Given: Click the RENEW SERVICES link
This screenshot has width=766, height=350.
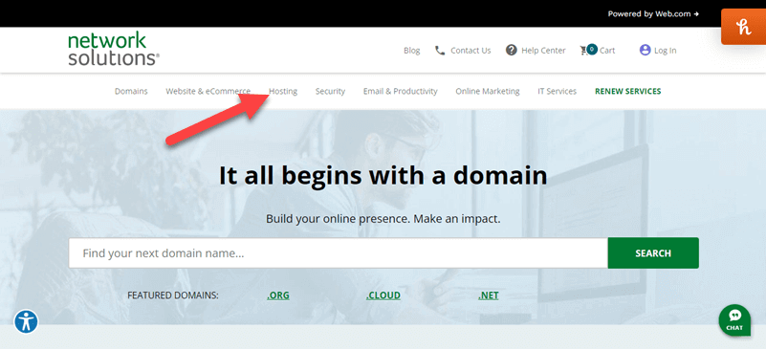Looking at the screenshot, I should (627, 91).
